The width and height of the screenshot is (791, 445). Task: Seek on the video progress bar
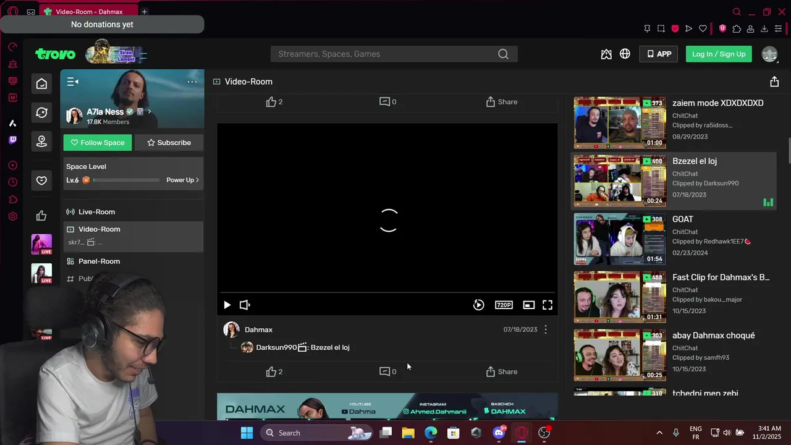pos(387,292)
